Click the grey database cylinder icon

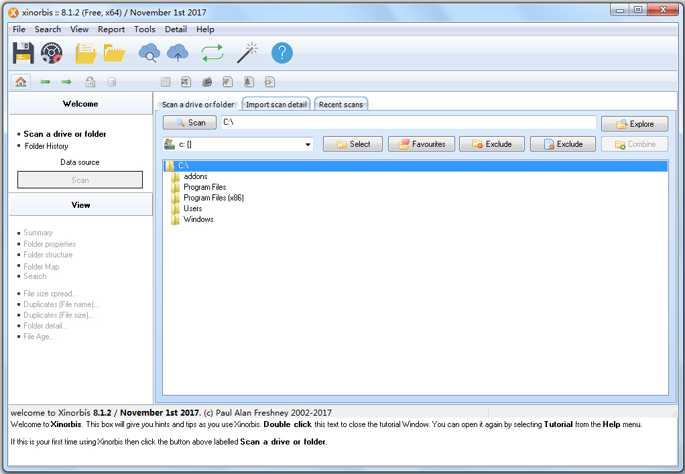coord(112,82)
